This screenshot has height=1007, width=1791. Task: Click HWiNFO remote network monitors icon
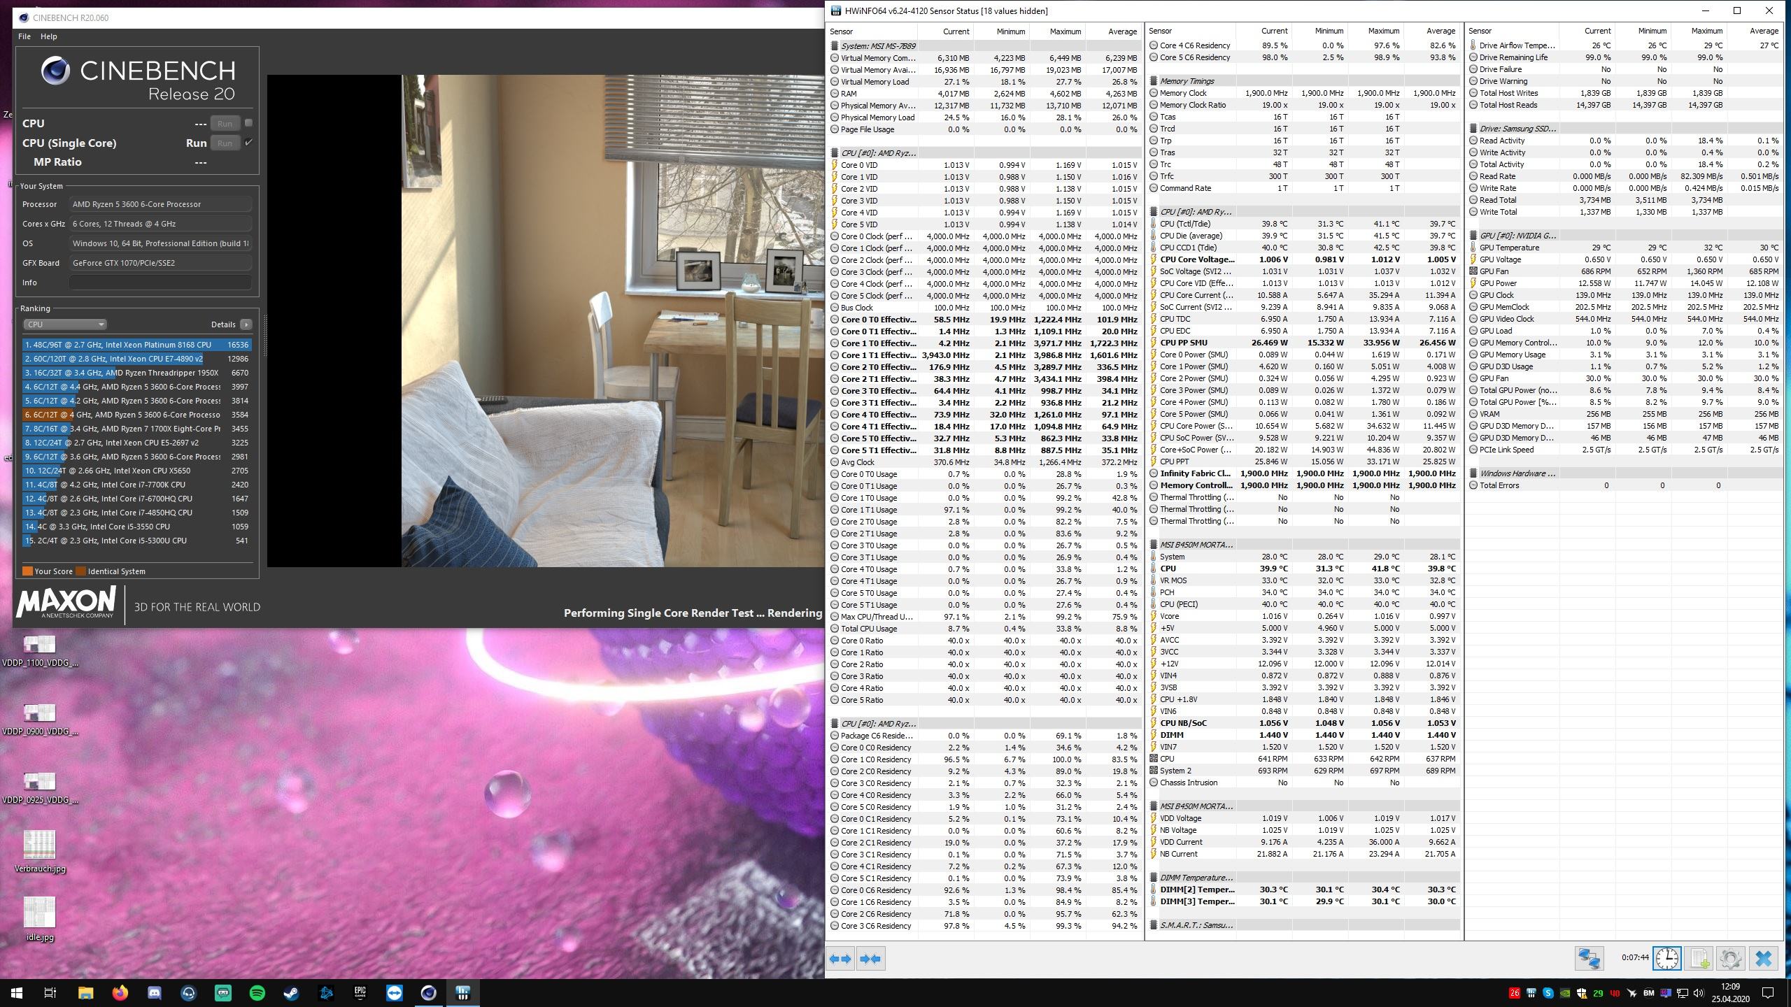pyautogui.click(x=1589, y=958)
